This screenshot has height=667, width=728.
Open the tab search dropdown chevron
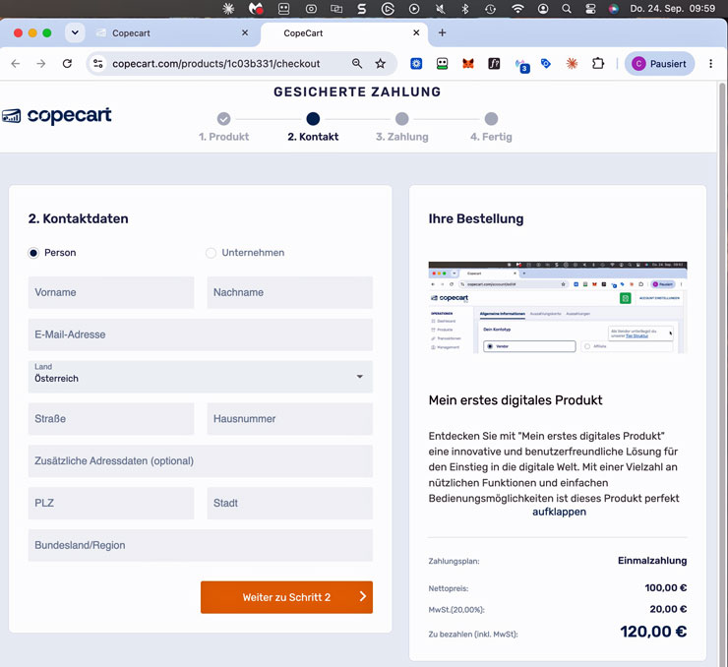pos(75,32)
